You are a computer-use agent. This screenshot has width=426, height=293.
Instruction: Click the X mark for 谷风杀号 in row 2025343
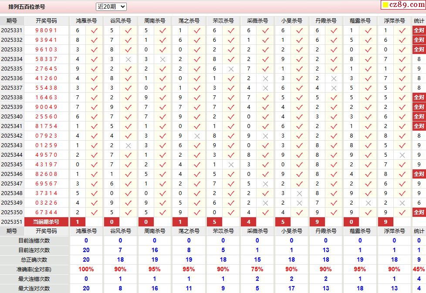(x=128, y=145)
